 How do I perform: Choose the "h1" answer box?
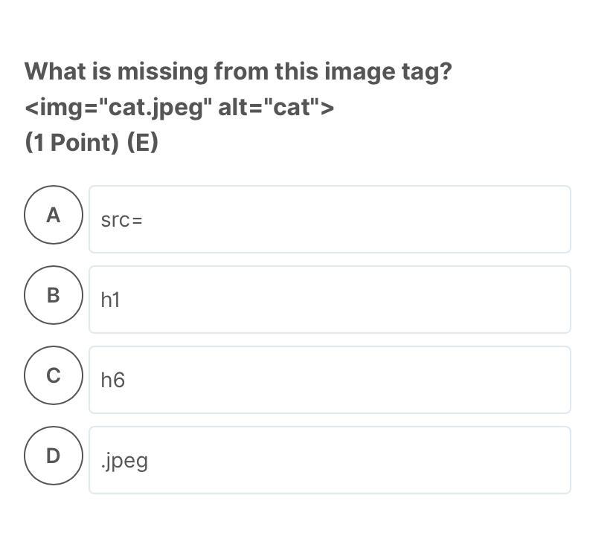tap(330, 300)
